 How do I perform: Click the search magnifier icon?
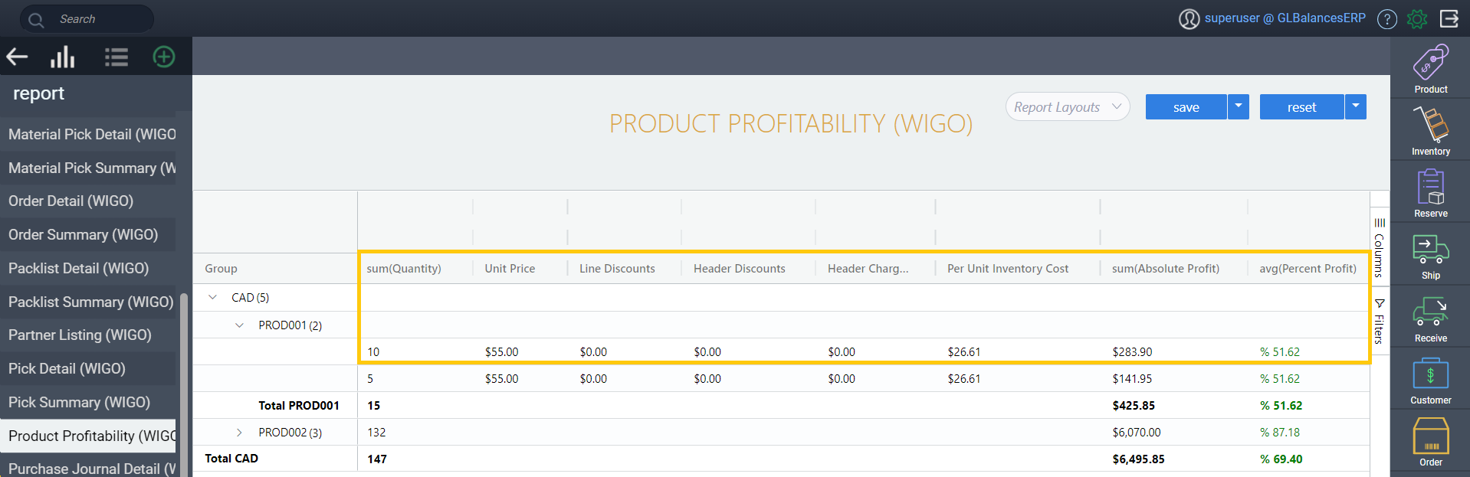pos(36,19)
